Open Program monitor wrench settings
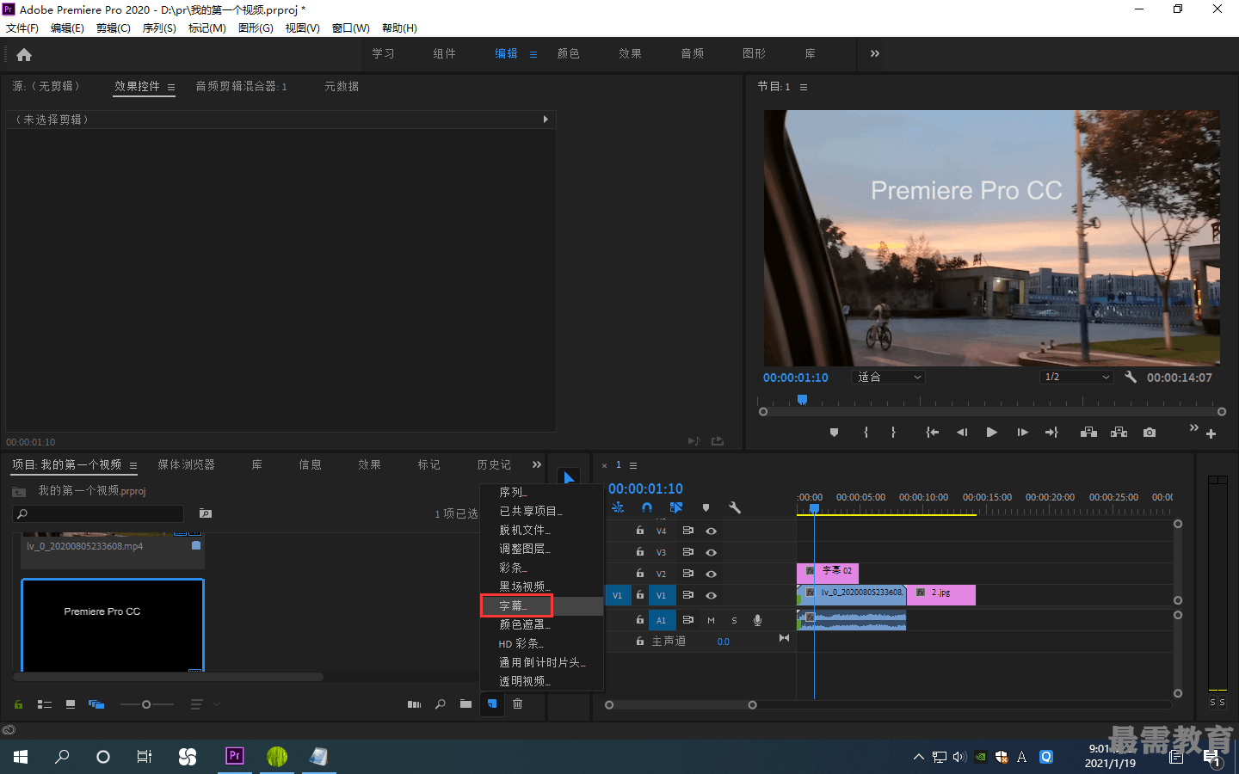This screenshot has width=1239, height=774. (1131, 377)
